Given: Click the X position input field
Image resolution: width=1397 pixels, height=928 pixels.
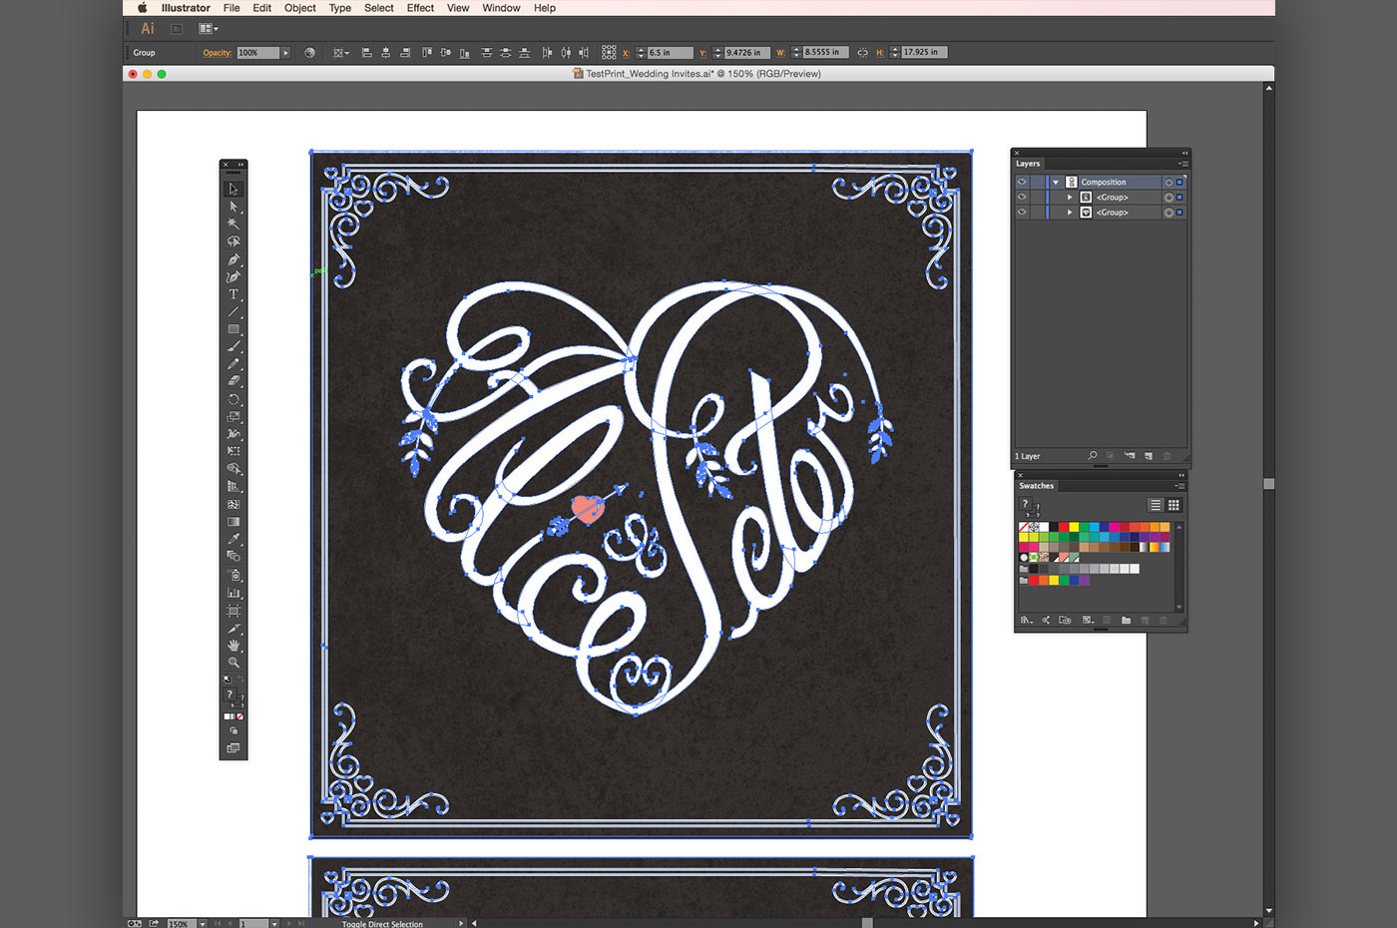Looking at the screenshot, I should [x=671, y=52].
